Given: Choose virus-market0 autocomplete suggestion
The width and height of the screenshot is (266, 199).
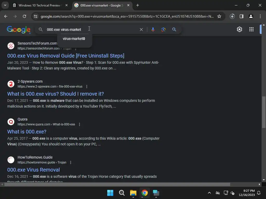Looking at the screenshot, I should (x=74, y=39).
